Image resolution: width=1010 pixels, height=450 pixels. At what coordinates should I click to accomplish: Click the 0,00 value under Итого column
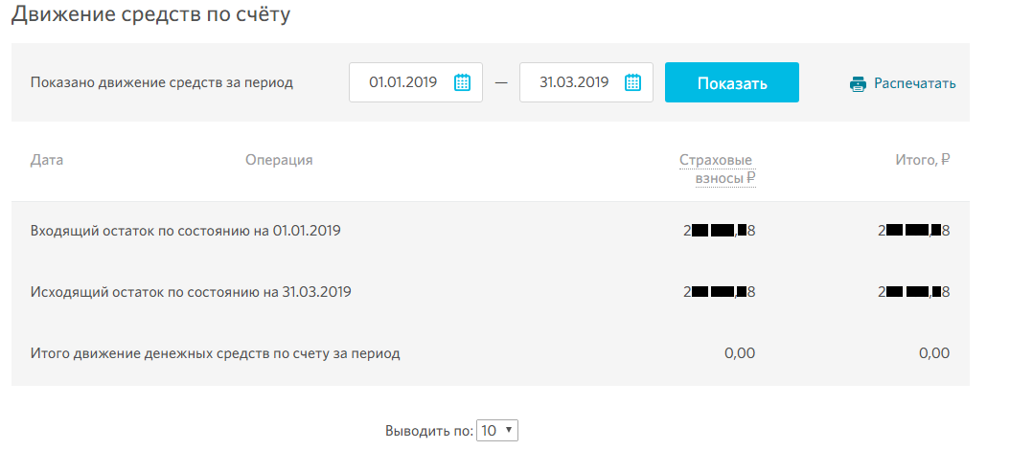coord(933,353)
